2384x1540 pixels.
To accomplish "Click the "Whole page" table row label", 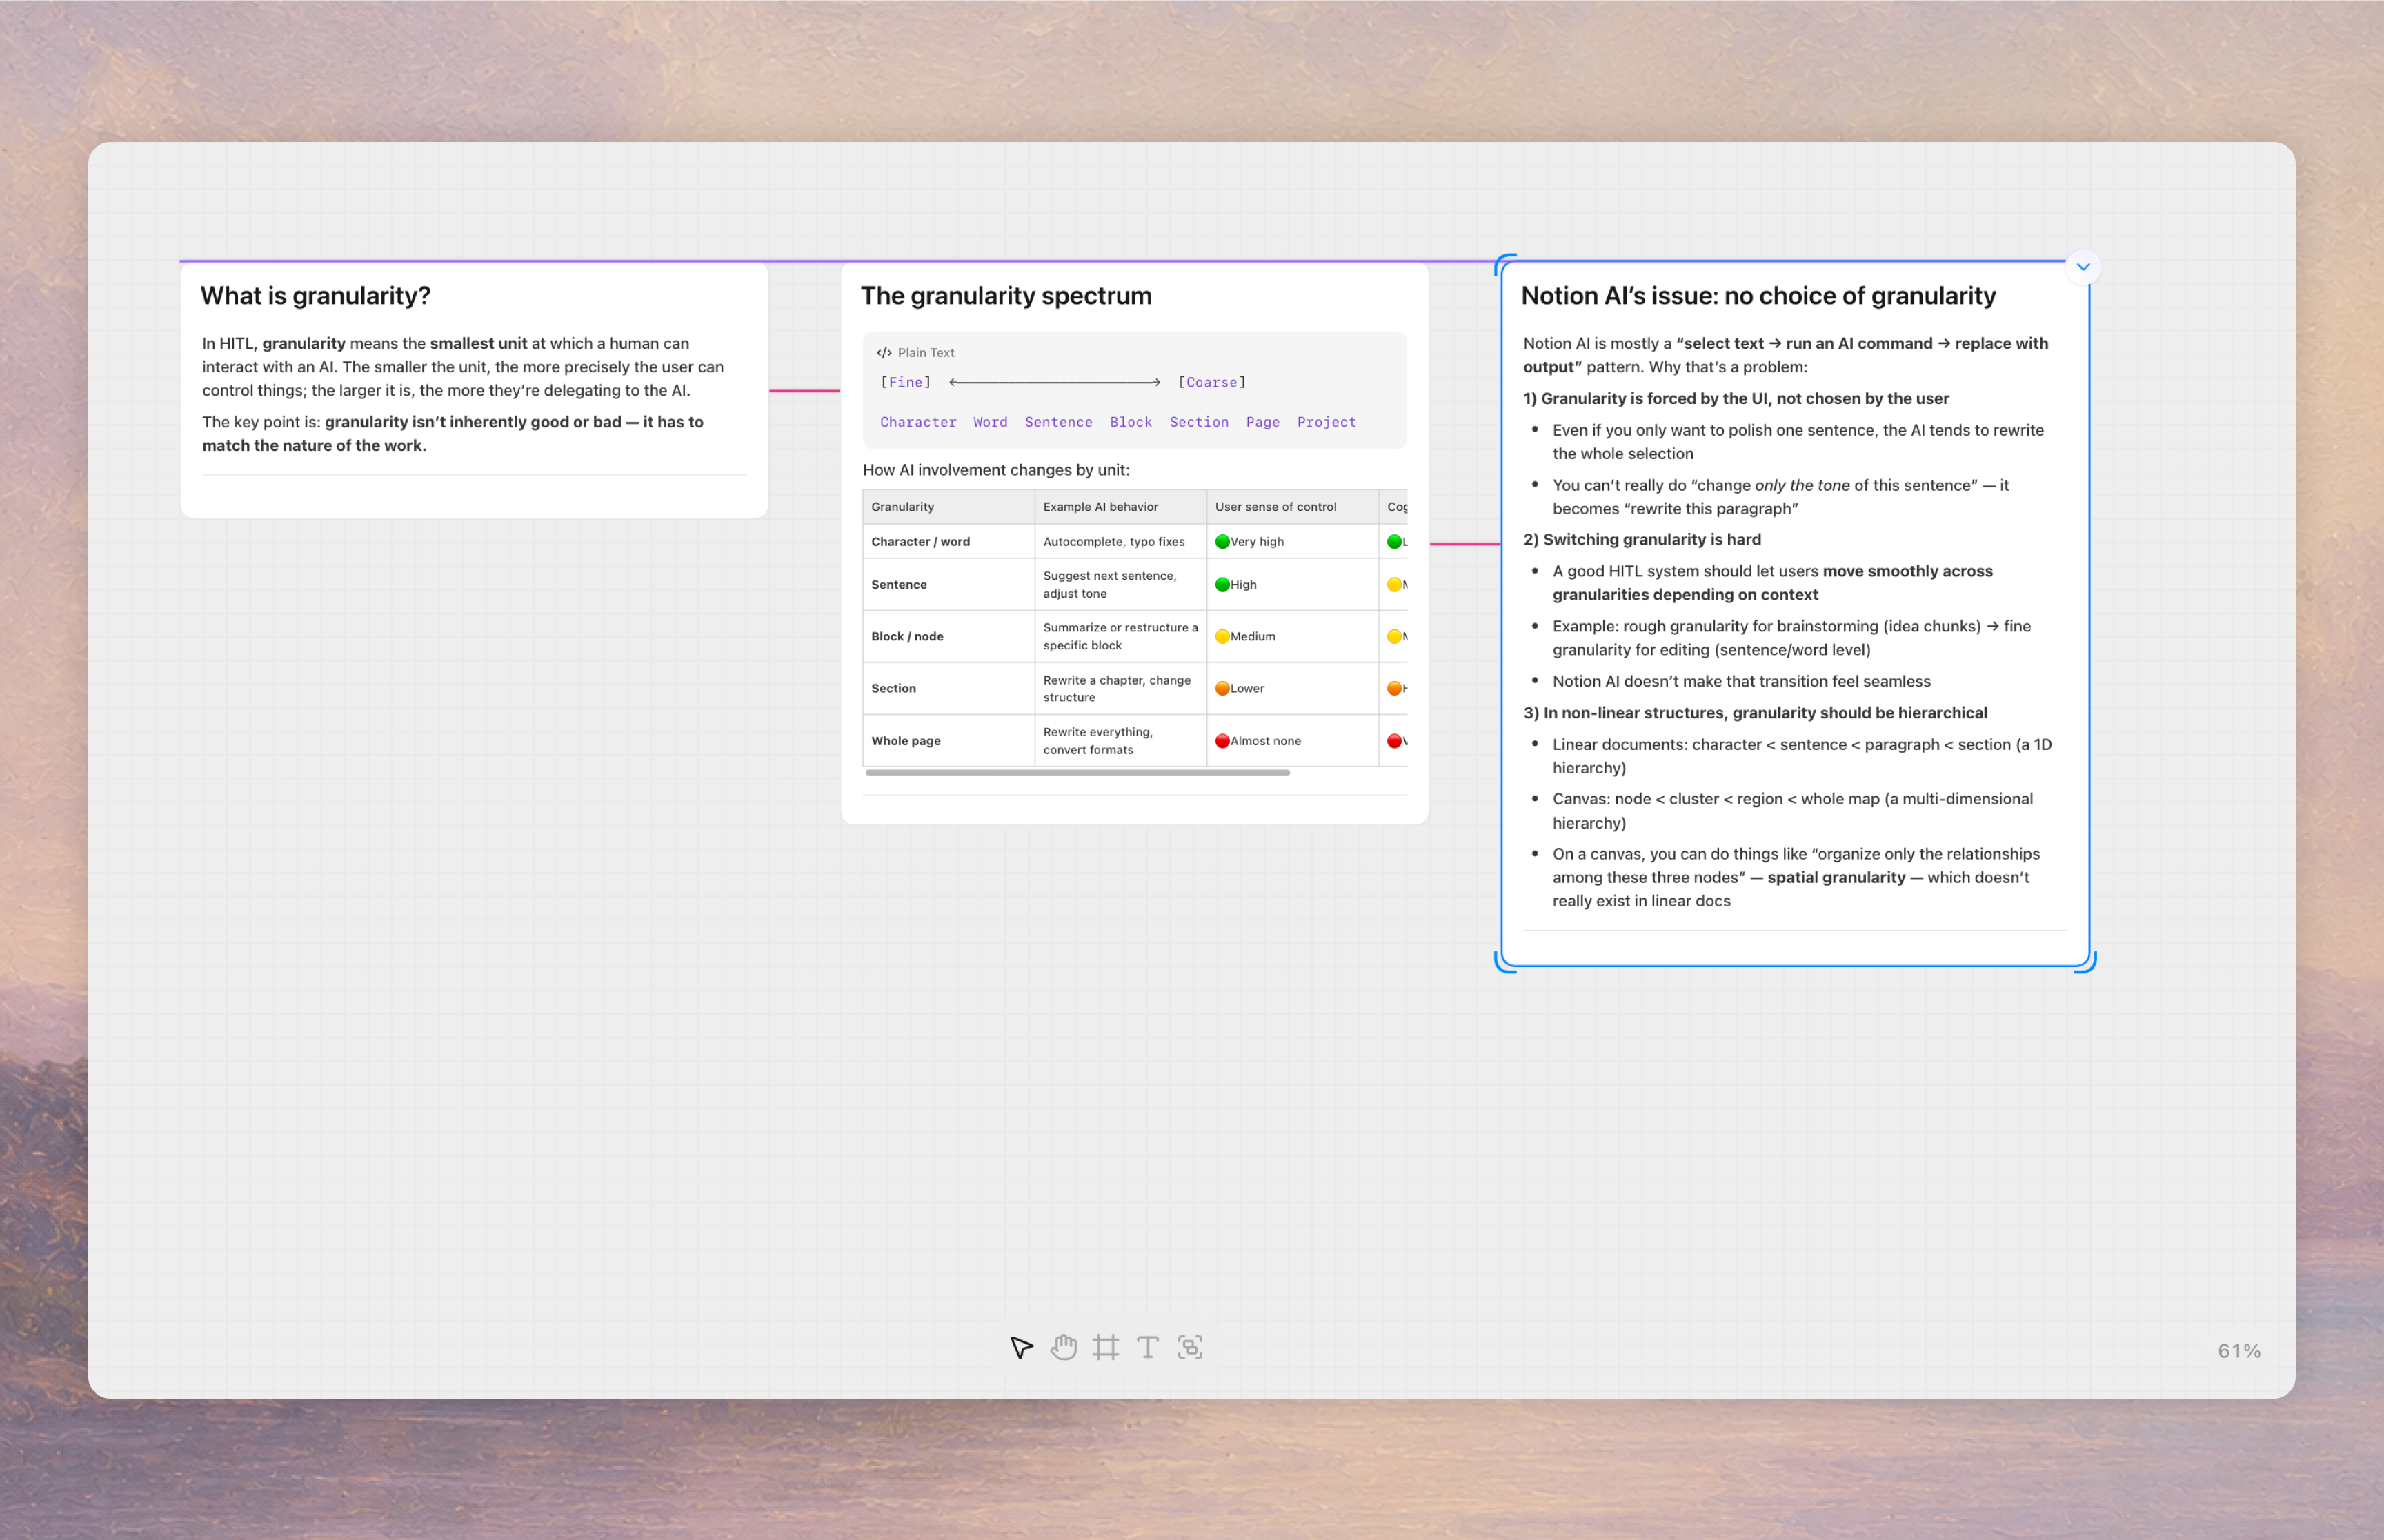I will 905,741.
